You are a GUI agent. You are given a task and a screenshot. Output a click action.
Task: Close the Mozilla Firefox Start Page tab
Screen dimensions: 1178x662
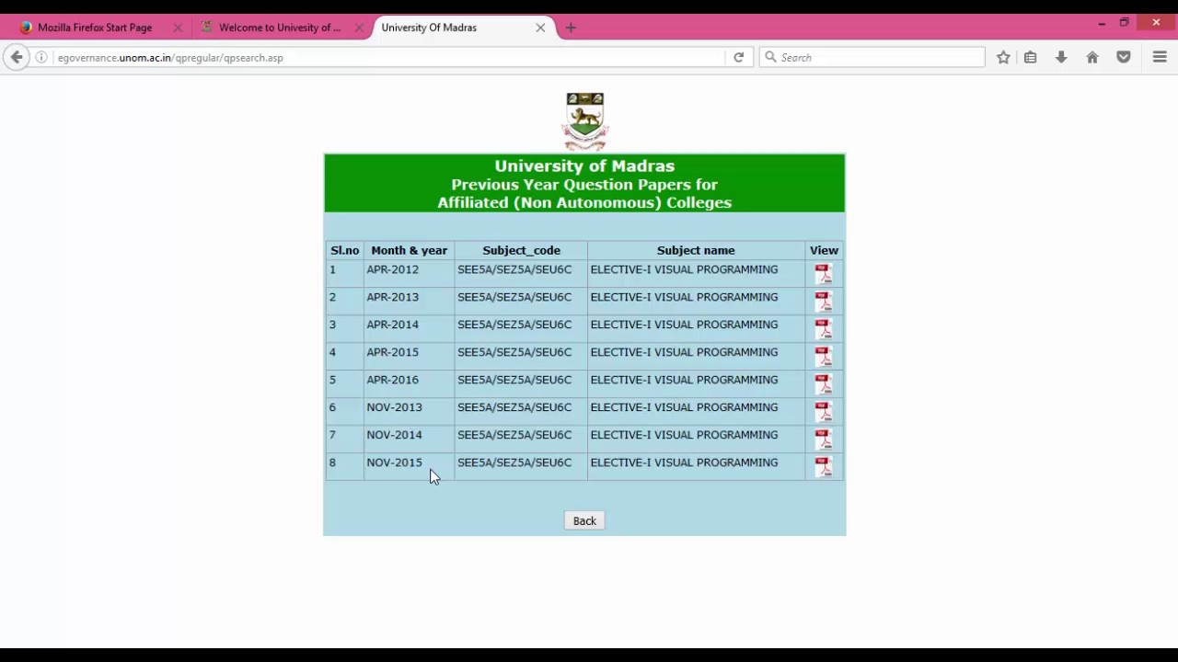178,28
